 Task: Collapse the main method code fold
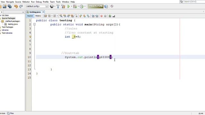pos(35,24)
